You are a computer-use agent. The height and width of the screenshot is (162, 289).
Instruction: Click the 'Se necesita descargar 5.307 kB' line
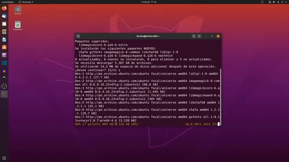tap(114, 63)
